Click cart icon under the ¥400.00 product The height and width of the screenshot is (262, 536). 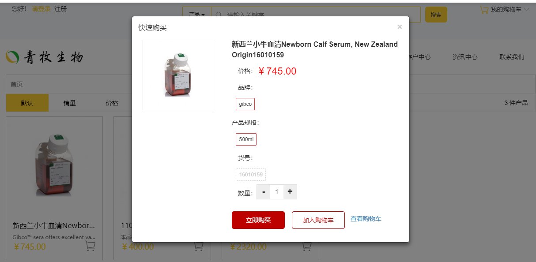pos(199,246)
